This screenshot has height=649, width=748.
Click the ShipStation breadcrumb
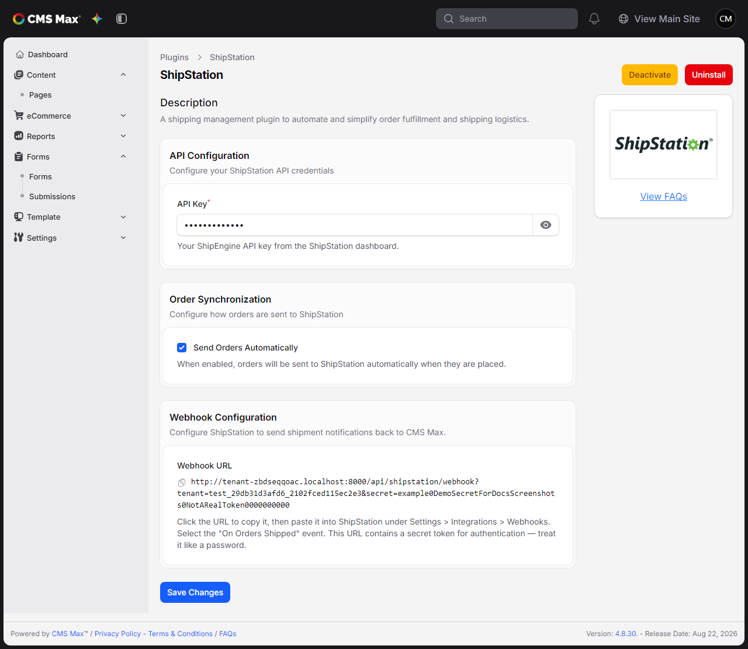[x=232, y=57]
